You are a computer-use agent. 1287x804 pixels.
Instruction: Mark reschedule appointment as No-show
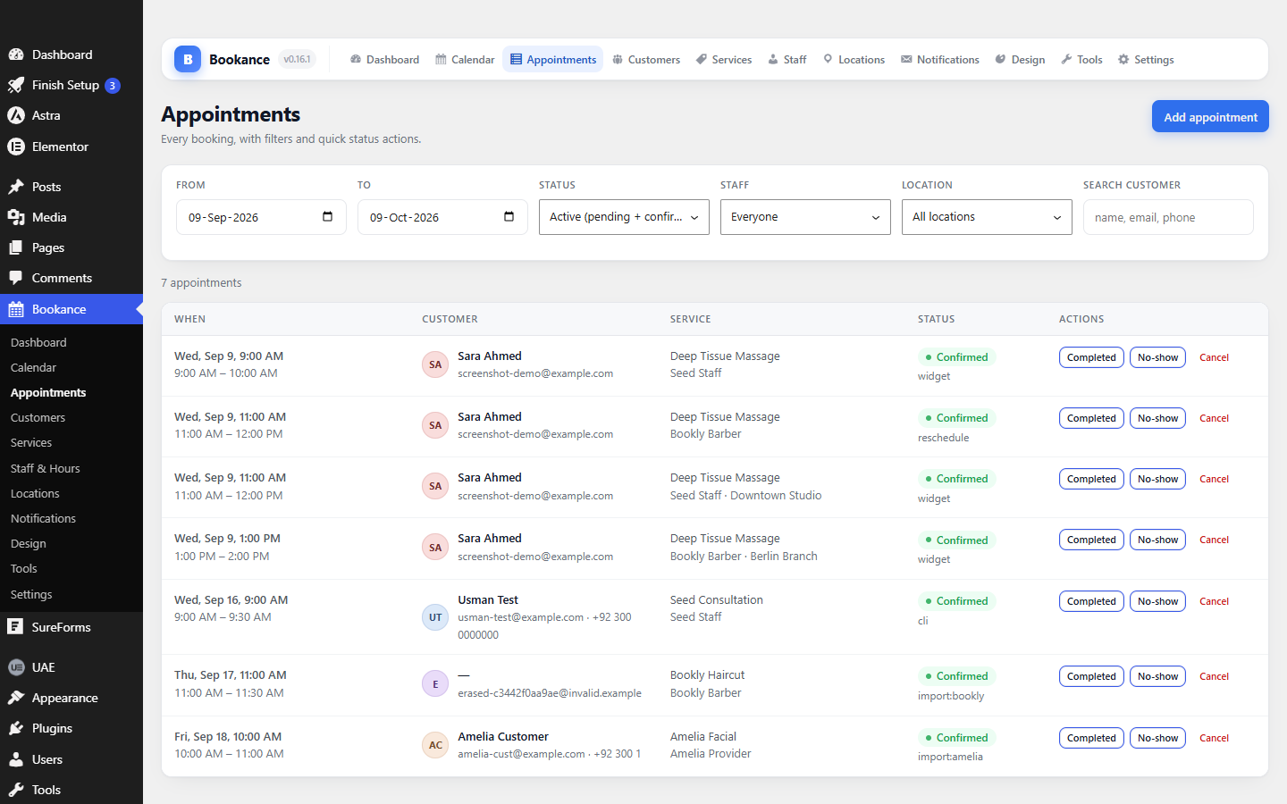point(1157,418)
